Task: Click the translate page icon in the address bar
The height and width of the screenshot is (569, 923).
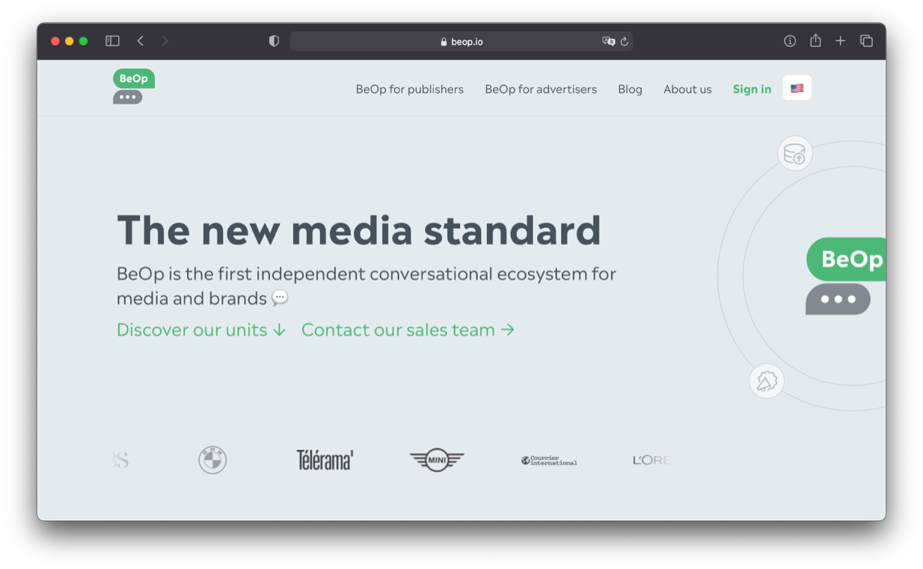Action: click(x=608, y=41)
